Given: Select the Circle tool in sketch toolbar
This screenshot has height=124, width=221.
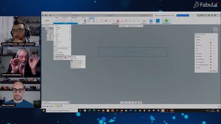Looking at the screenshot, I should (x=64, y=21).
